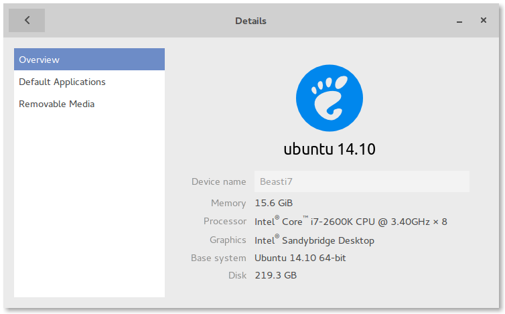Screen dimensions: 505x314
Task: Select the Overview sidebar item
Action: tap(89, 60)
